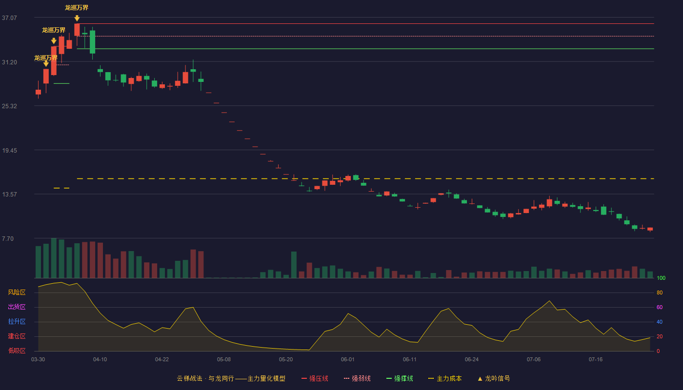Click the long solid green support line
This screenshot has height=390, width=683.
(x=366, y=49)
